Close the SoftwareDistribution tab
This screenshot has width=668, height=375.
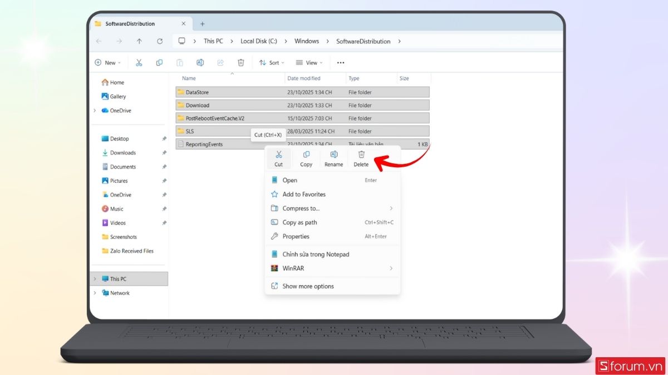click(x=184, y=24)
